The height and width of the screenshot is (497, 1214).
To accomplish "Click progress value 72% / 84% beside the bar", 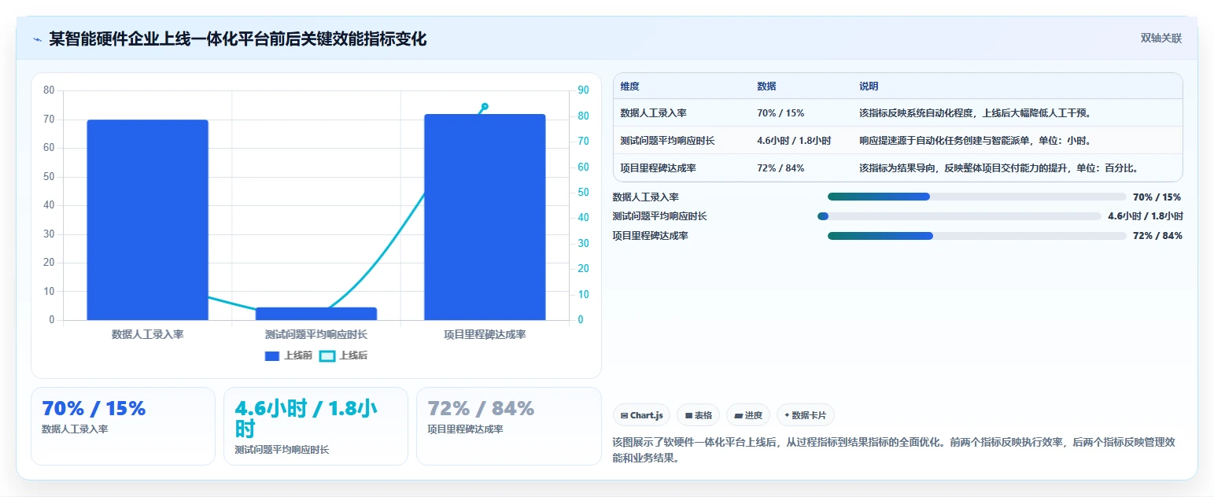I will click(x=1157, y=236).
